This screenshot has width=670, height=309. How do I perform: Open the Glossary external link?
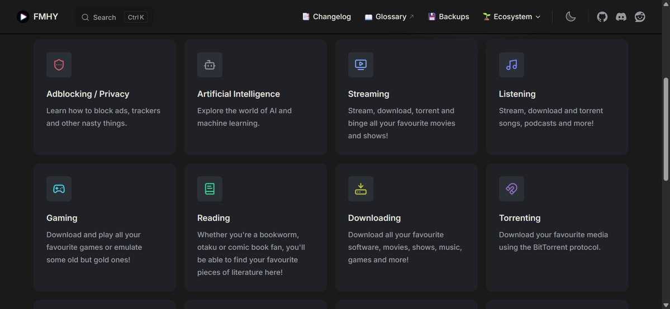(389, 17)
